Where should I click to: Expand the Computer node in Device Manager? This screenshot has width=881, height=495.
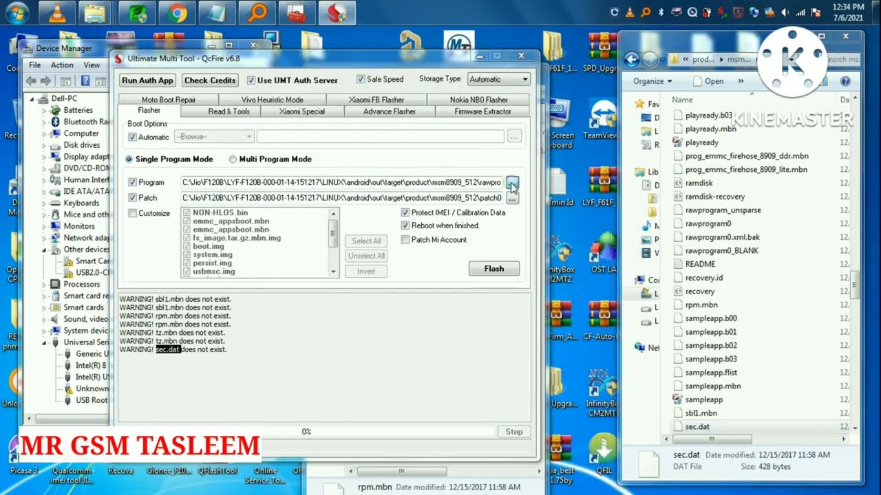click(44, 133)
